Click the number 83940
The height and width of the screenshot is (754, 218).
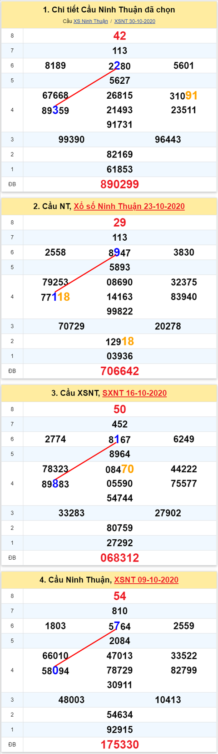[x=184, y=297]
